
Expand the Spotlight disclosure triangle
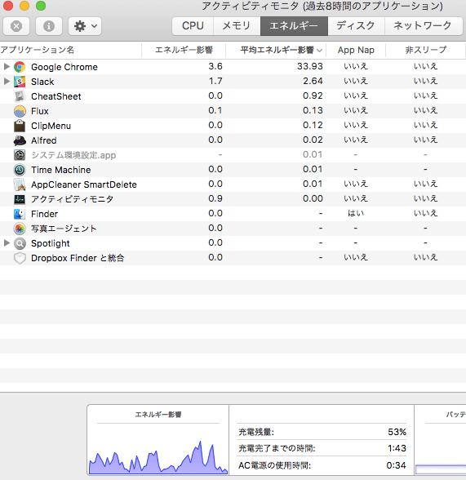click(7, 242)
